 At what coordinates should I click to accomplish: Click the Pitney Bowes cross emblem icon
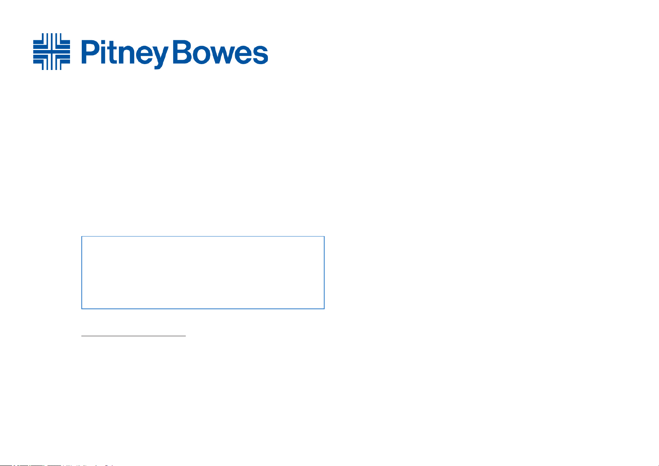click(x=52, y=52)
